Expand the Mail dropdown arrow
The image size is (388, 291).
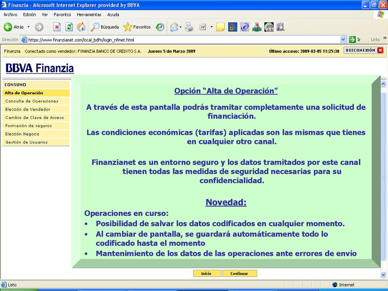[181, 27]
